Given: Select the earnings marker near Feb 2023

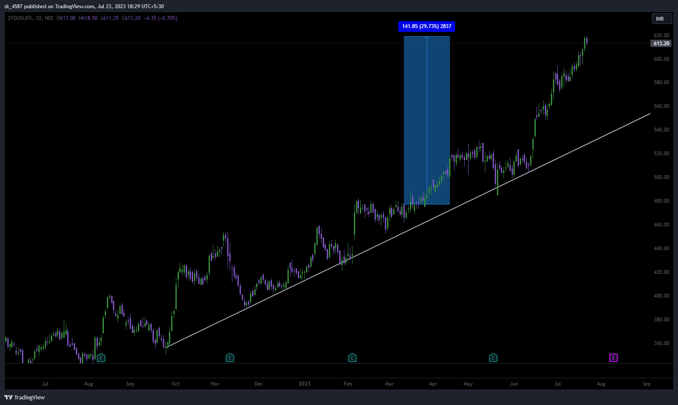Looking at the screenshot, I should (x=353, y=358).
